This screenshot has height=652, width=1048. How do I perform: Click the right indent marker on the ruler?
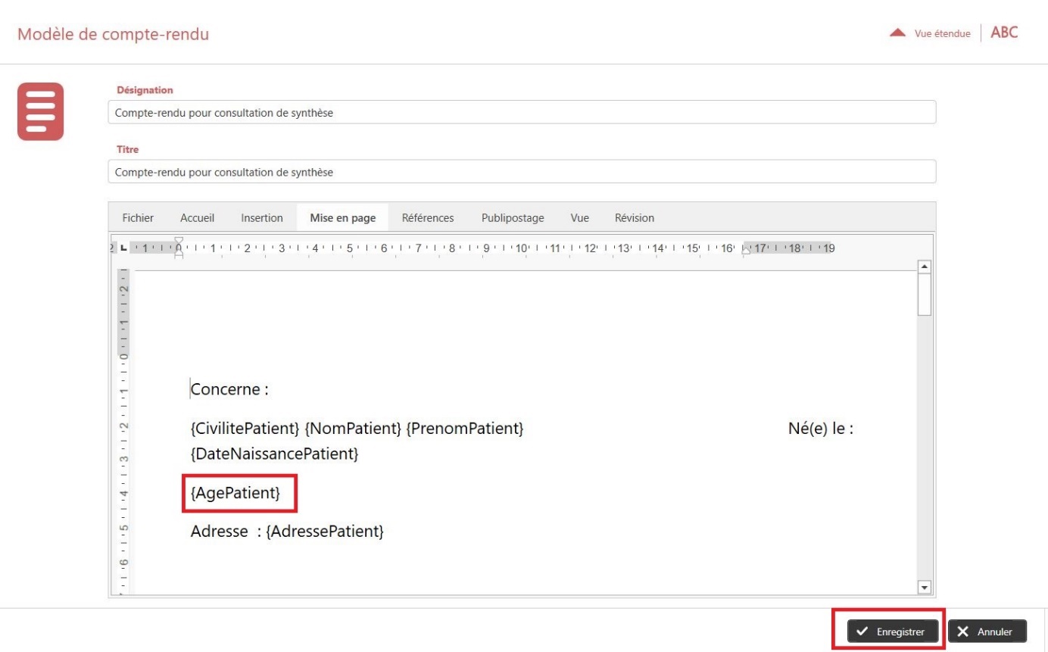(746, 249)
